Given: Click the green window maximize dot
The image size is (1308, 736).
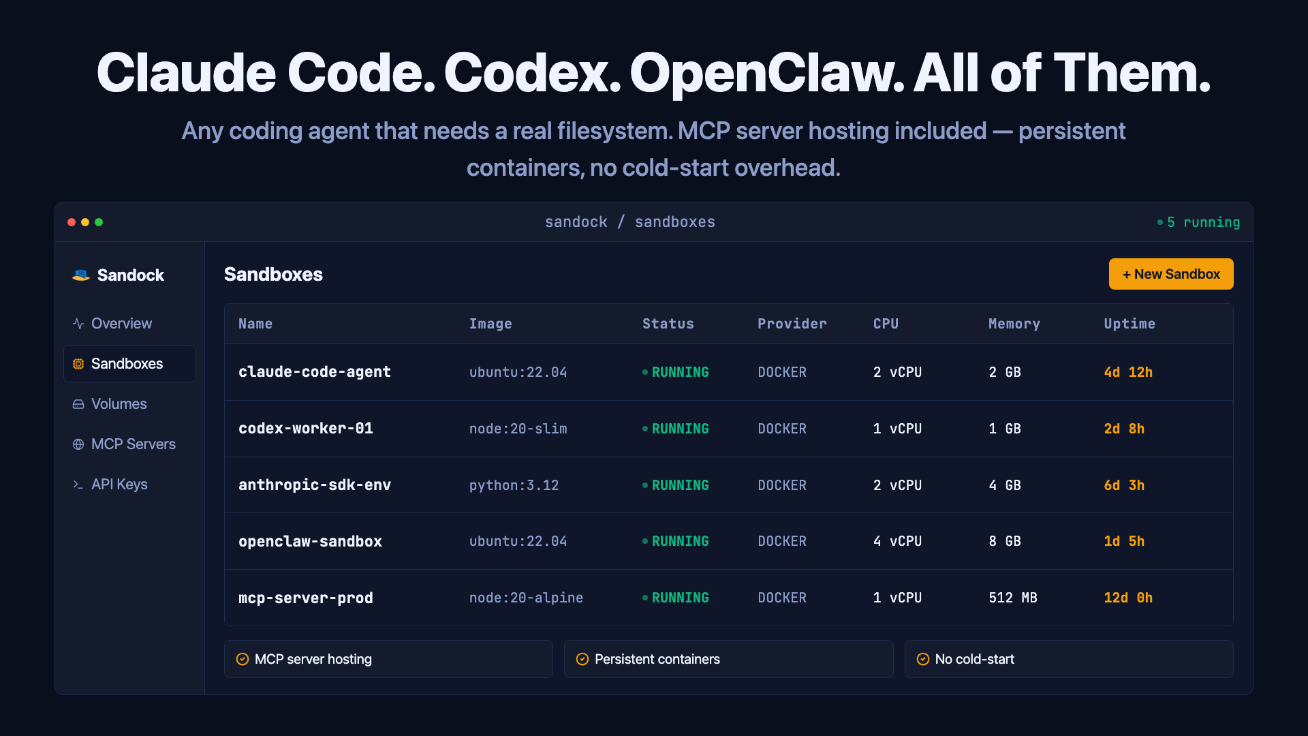Looking at the screenshot, I should coord(99,222).
